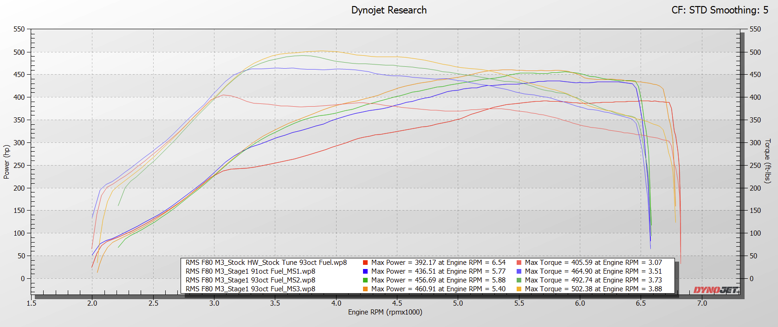Click the 'Engine RPM (rpmx1000)' axis title
Image resolution: width=778 pixels, height=327 pixels.
(x=385, y=312)
